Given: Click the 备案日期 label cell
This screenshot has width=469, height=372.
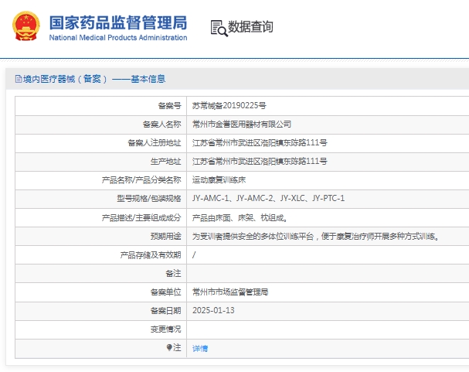Looking at the screenshot, I should click(100, 311).
